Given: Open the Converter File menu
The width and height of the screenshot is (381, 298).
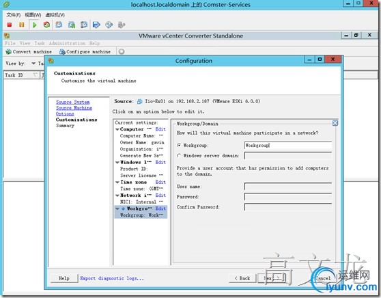Looking at the screenshot, I should [x=10, y=43].
